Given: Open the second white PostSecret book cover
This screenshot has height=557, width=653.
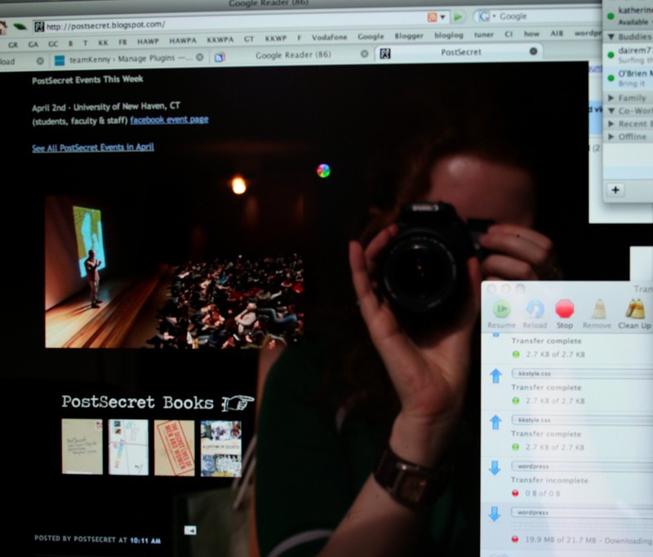Looking at the screenshot, I should [x=128, y=447].
